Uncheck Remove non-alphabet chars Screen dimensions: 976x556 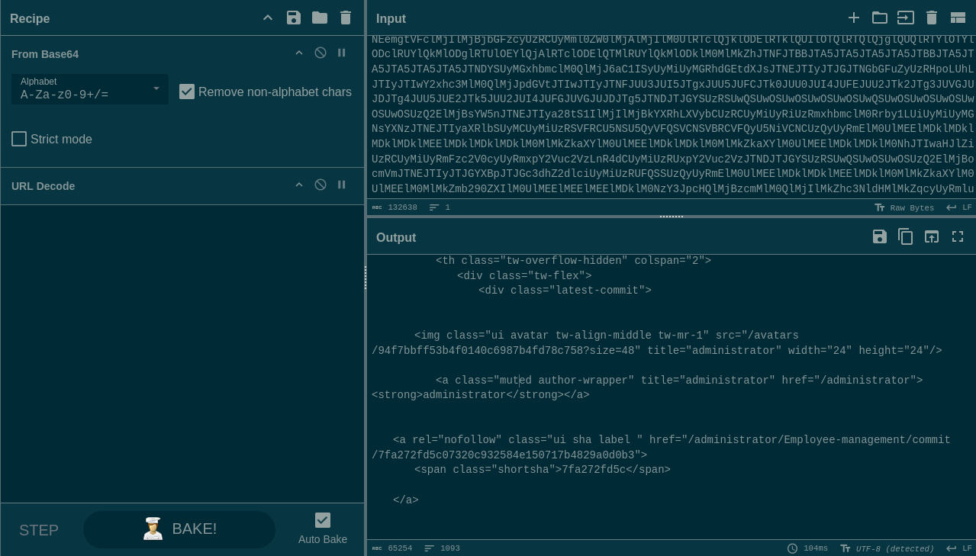pos(187,92)
